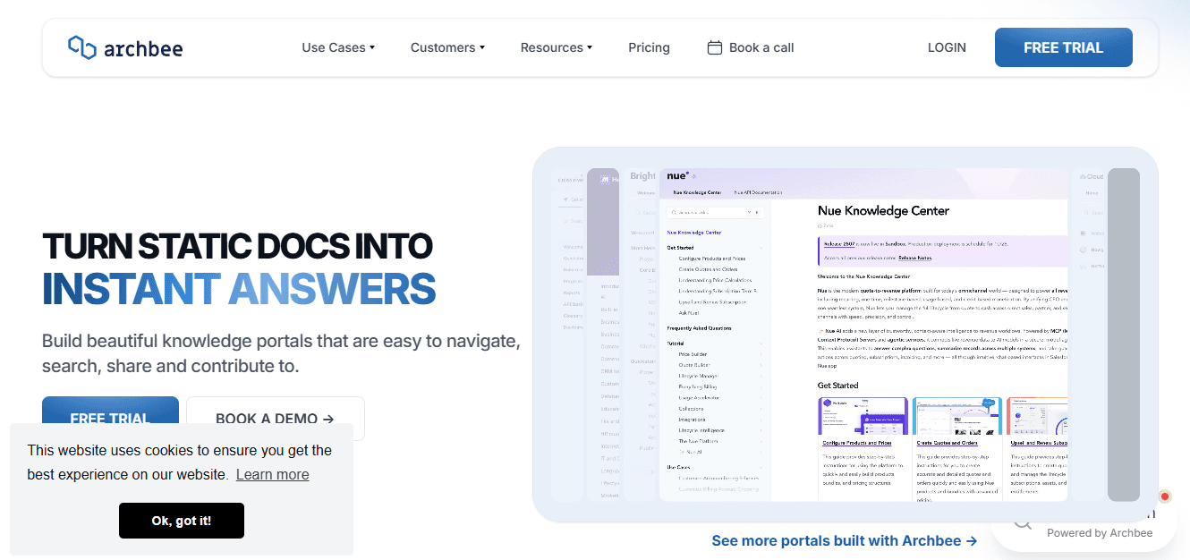1190x560 pixels.
Task: Select the Nue API Documentation tab in preview
Action: pyautogui.click(x=757, y=192)
